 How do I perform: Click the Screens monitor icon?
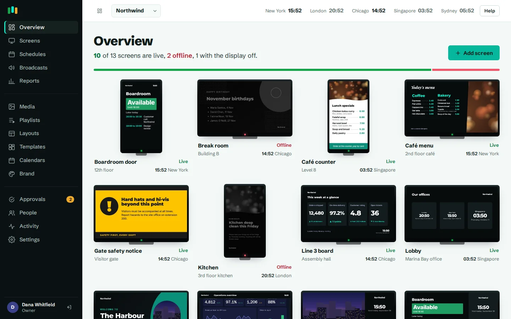[x=12, y=41]
